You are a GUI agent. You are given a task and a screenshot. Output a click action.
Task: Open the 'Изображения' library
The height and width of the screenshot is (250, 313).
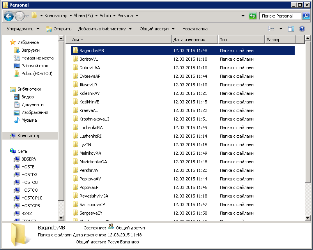point(35,112)
